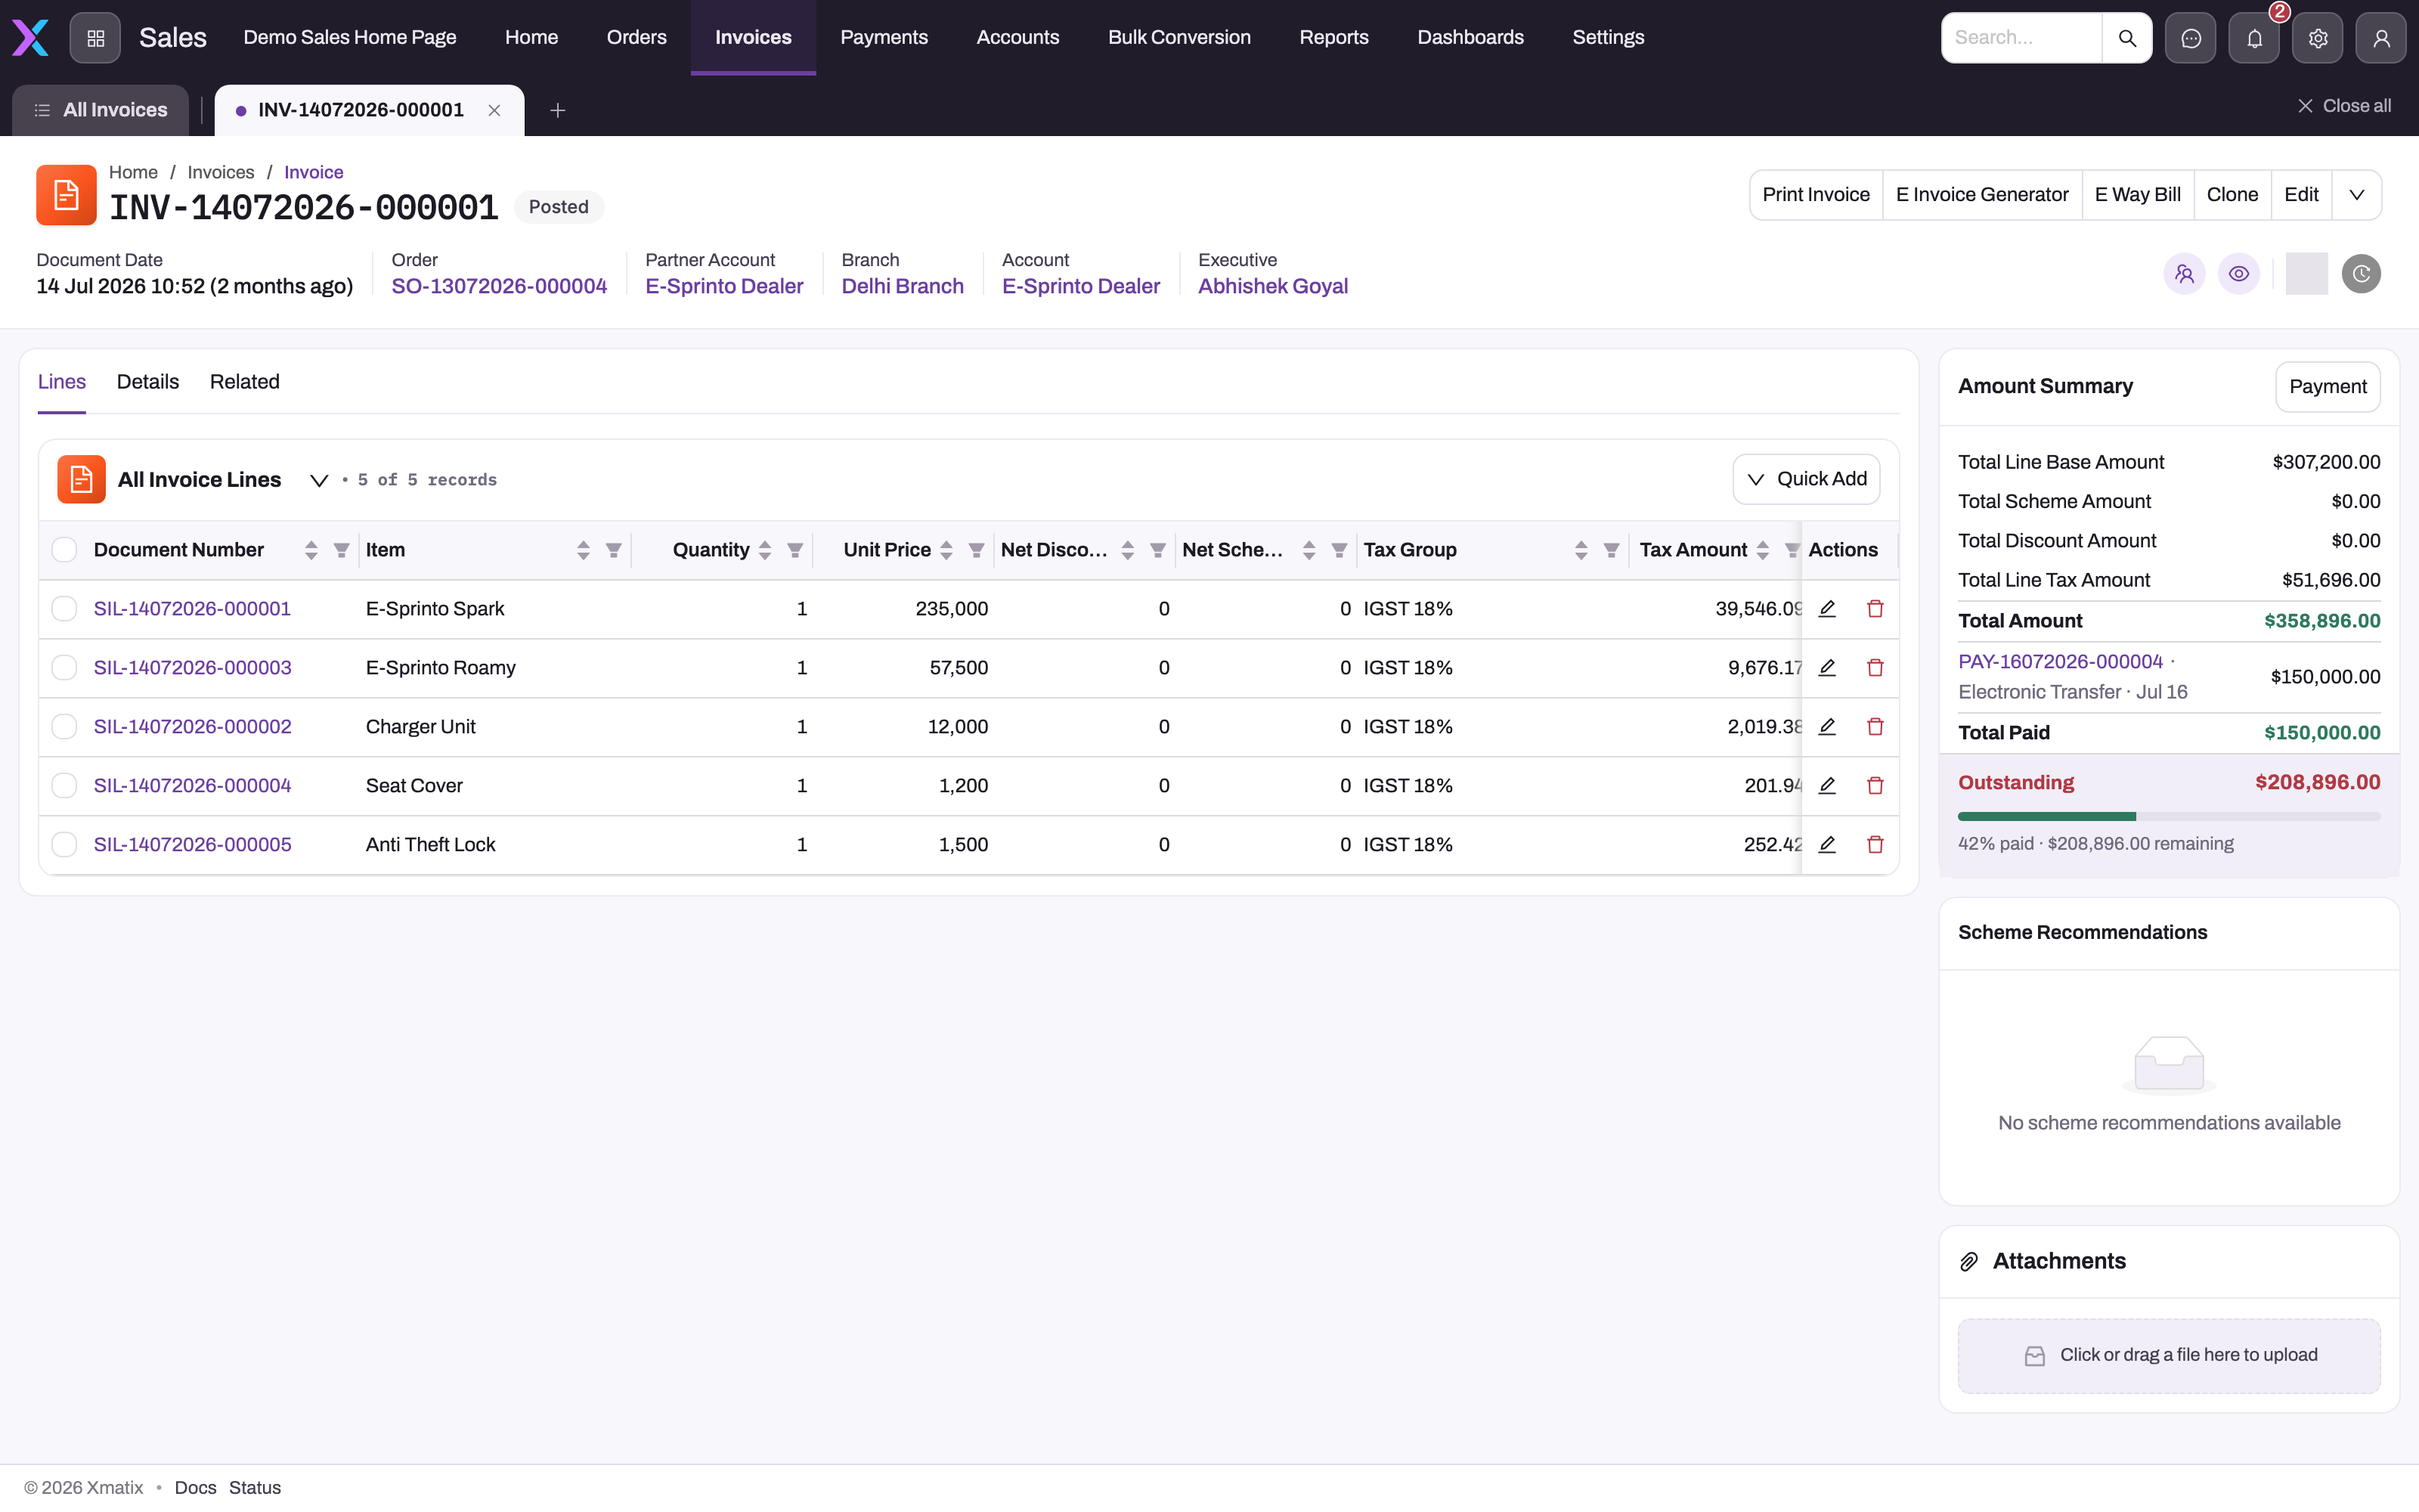Delete the E-Sprinto Roamy line
The width and height of the screenshot is (2419, 1512).
(1875, 667)
